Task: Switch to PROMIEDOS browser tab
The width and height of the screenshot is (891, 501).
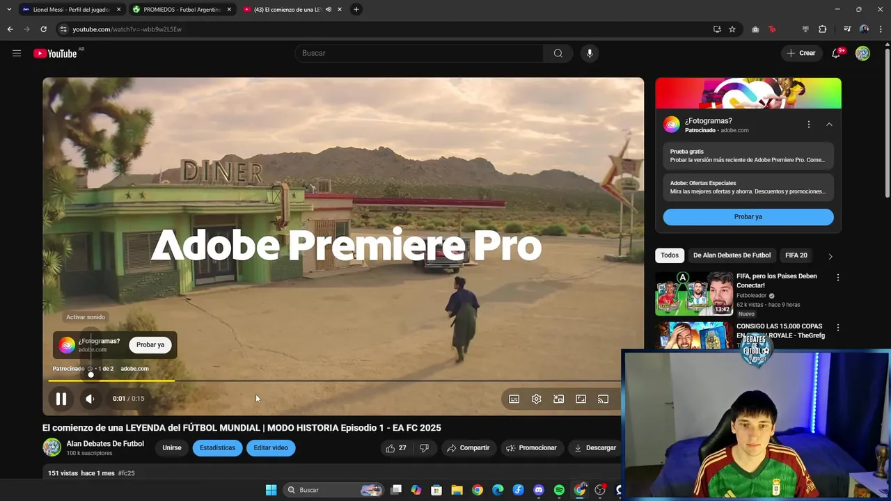Action: [182, 10]
